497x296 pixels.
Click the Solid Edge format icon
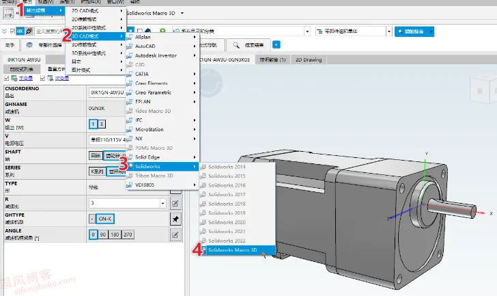tap(130, 157)
